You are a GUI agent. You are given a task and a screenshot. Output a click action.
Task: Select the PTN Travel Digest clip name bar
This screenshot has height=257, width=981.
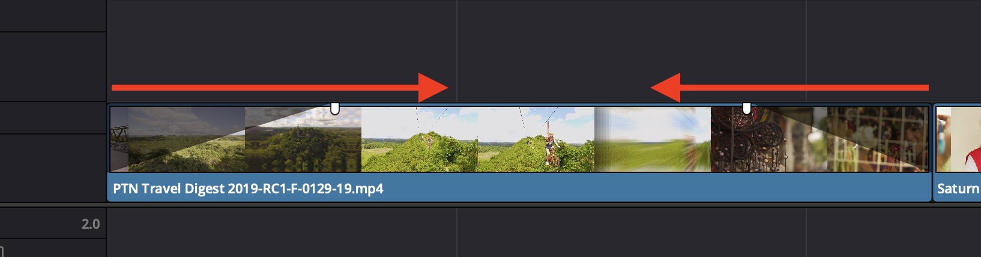pyautogui.click(x=519, y=189)
